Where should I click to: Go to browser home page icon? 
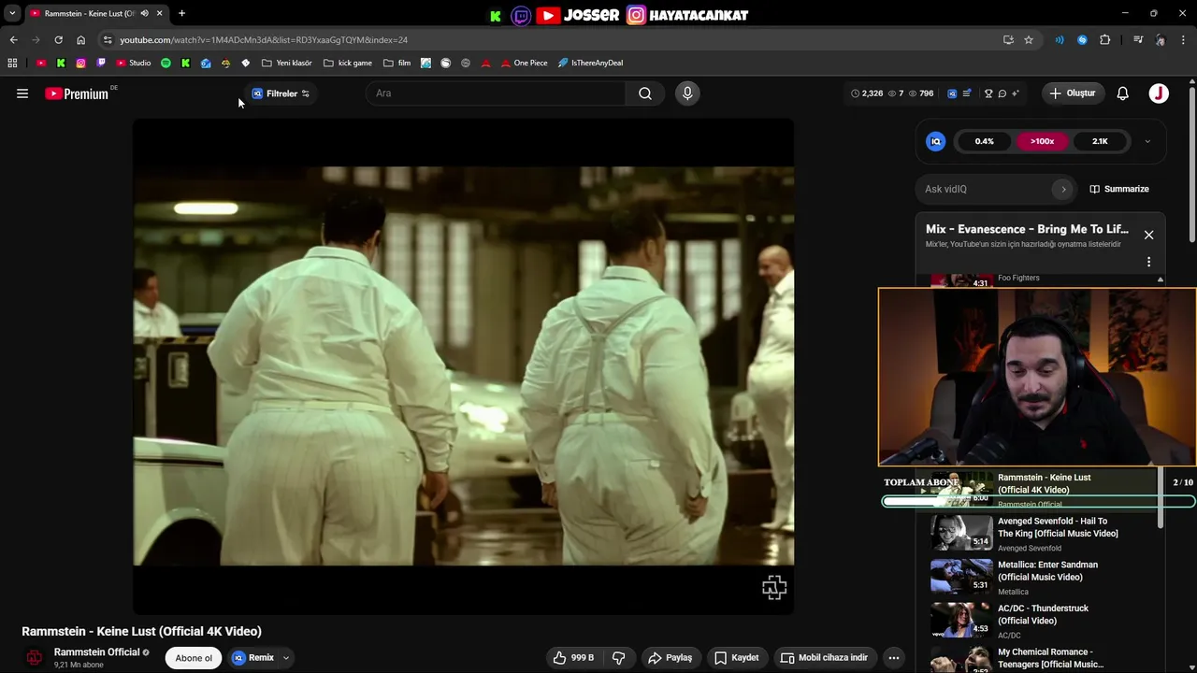point(80,40)
